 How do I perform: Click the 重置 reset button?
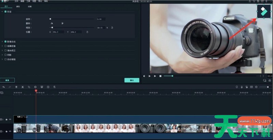pyautogui.click(x=7, y=80)
